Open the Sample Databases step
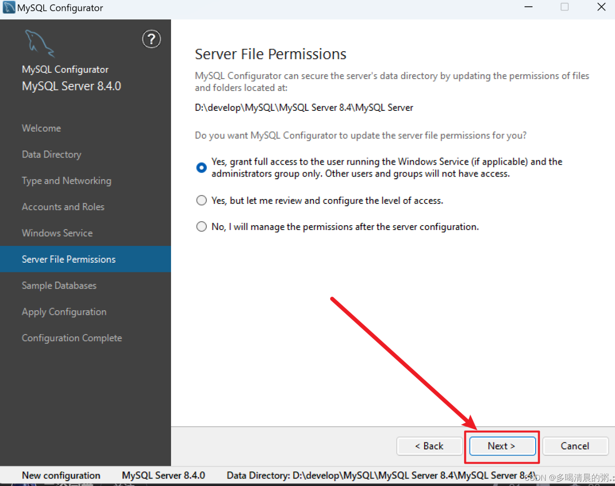This screenshot has height=486, width=615. [x=59, y=286]
